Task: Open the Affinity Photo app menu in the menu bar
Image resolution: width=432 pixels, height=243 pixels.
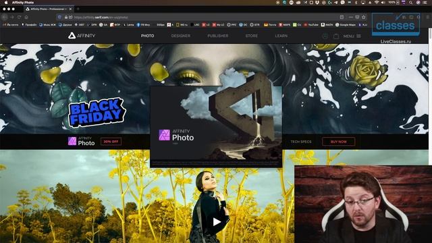Action: [23, 3]
